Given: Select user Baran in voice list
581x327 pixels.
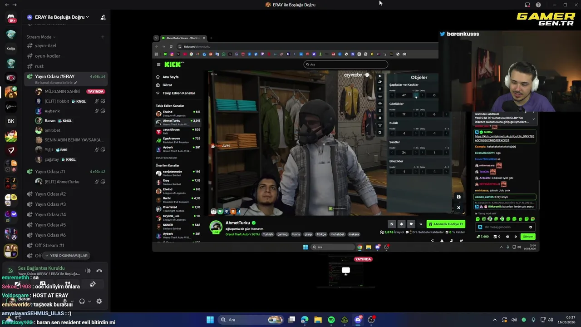Looking at the screenshot, I should [70, 121].
